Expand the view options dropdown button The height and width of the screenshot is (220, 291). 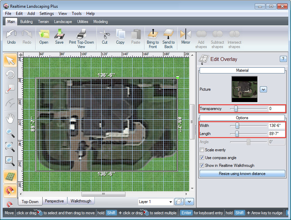[x=189, y=202]
